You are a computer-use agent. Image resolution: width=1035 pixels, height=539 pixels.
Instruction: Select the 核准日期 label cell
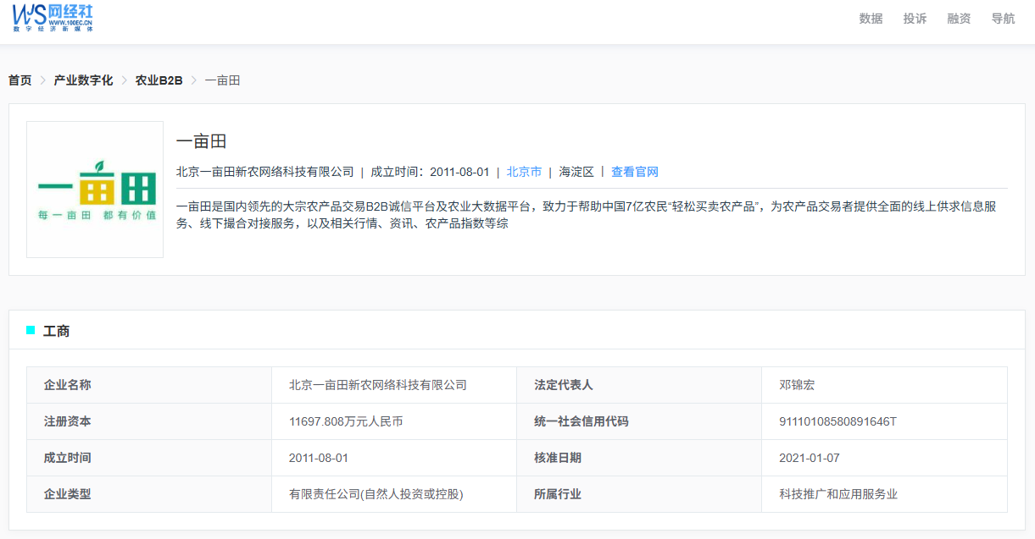[x=639, y=458]
